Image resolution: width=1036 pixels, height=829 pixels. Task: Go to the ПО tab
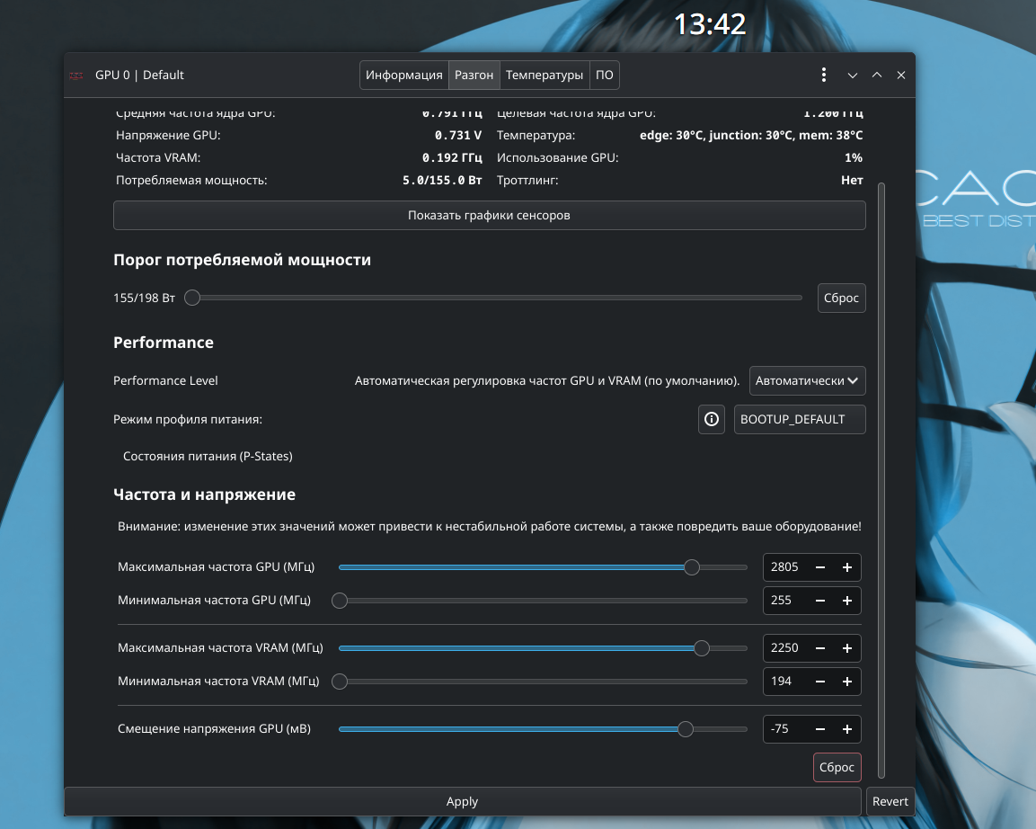tap(604, 75)
